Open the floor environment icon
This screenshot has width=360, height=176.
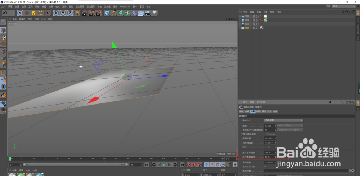[x=141, y=13]
